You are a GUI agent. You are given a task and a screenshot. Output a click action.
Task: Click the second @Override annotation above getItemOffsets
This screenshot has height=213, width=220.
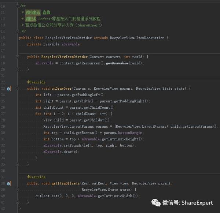(x=36, y=177)
